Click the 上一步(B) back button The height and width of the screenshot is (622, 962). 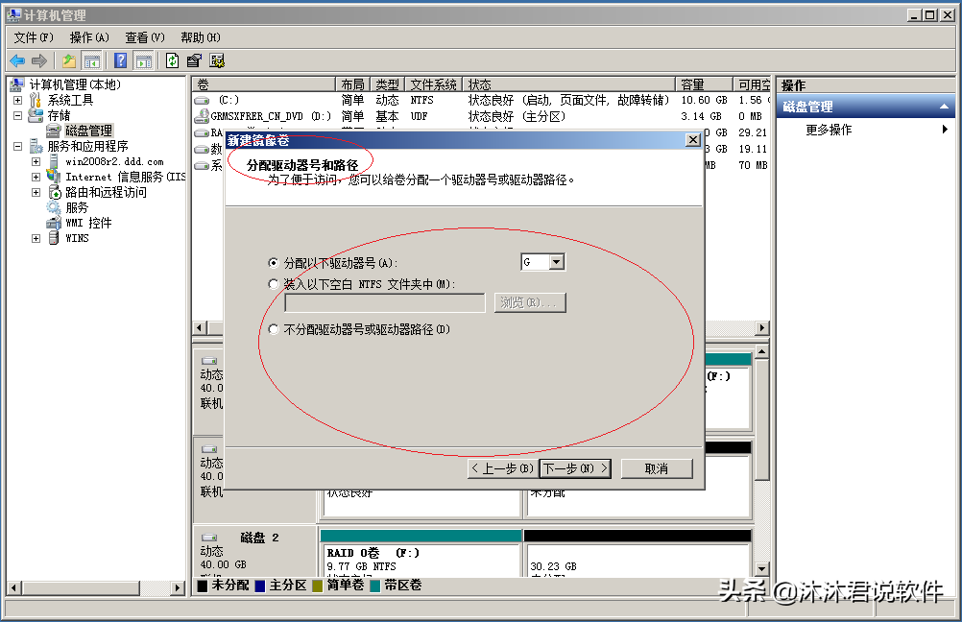(x=502, y=468)
